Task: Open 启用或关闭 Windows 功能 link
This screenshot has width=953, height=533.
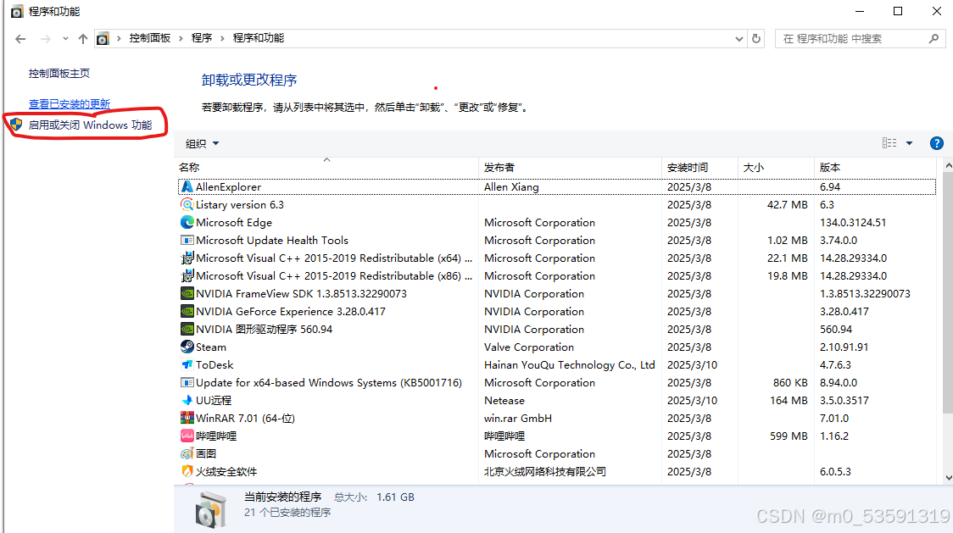Action: coord(90,125)
